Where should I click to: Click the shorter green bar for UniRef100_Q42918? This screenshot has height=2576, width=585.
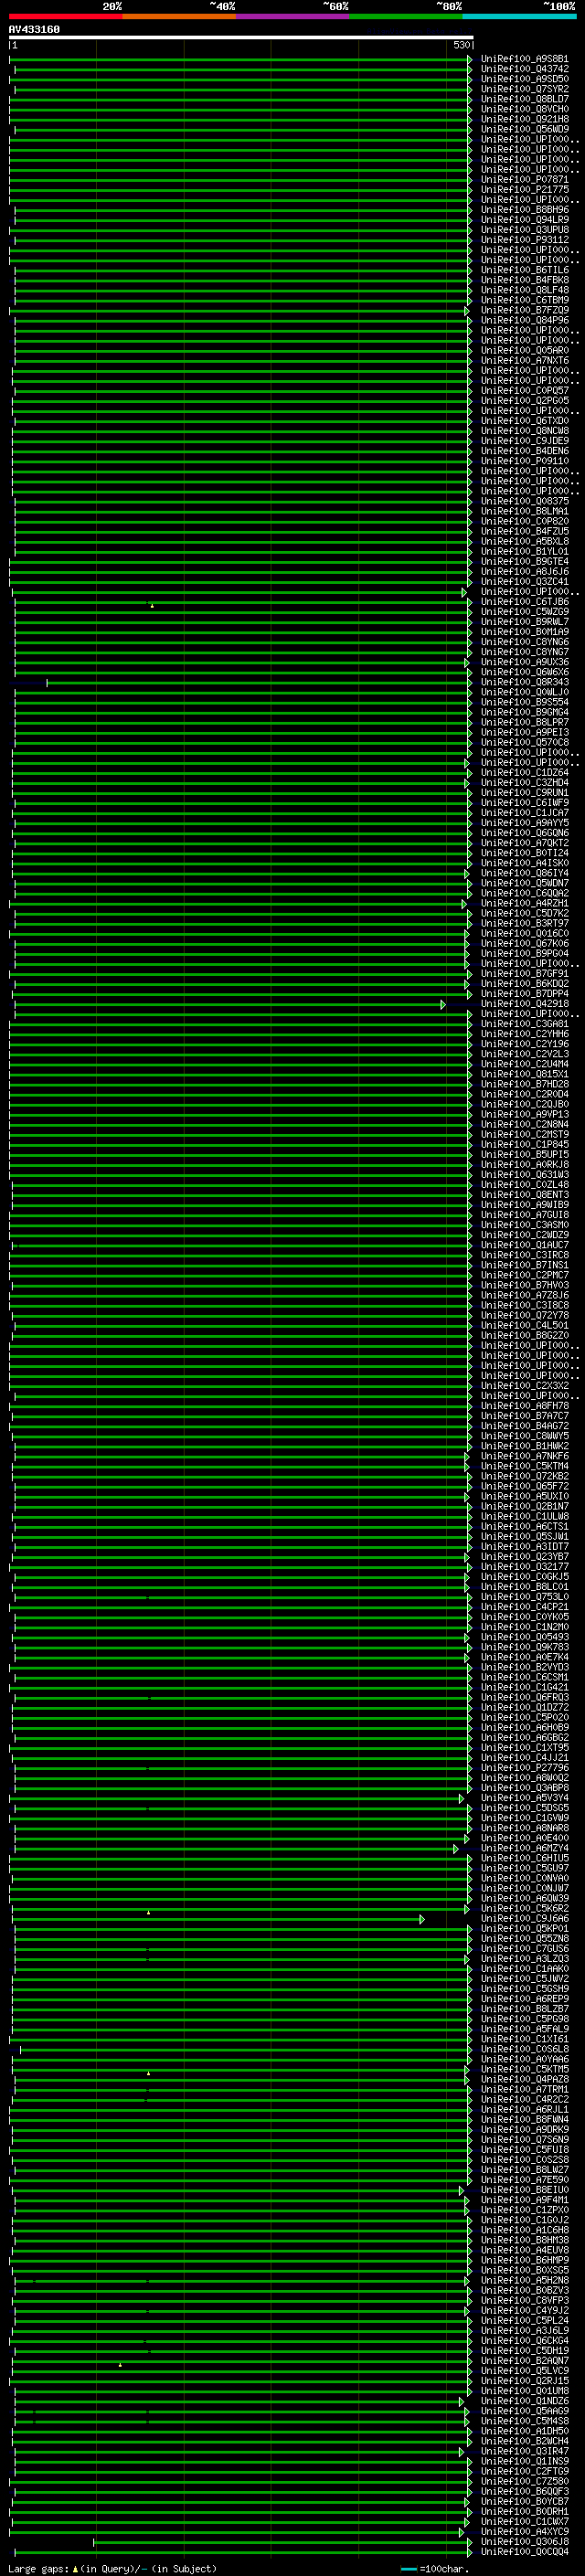[229, 1004]
